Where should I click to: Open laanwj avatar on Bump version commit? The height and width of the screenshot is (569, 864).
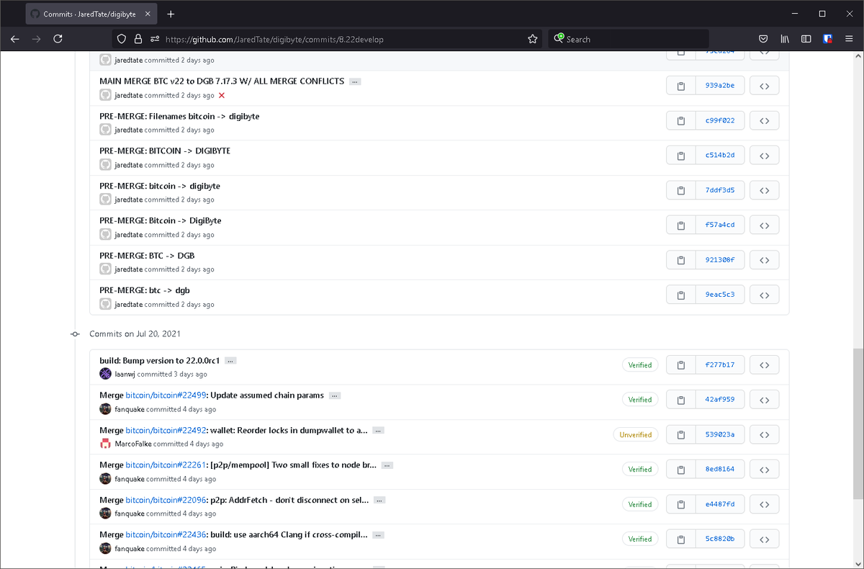point(105,374)
